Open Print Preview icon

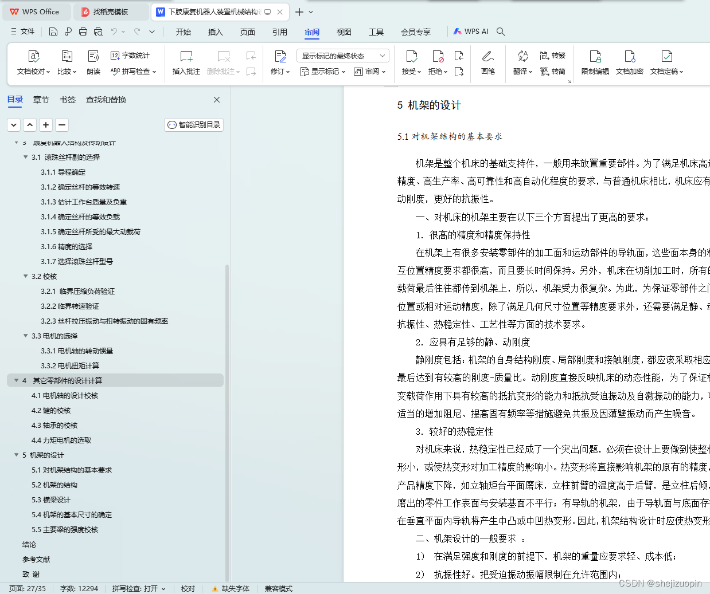pyautogui.click(x=98, y=32)
